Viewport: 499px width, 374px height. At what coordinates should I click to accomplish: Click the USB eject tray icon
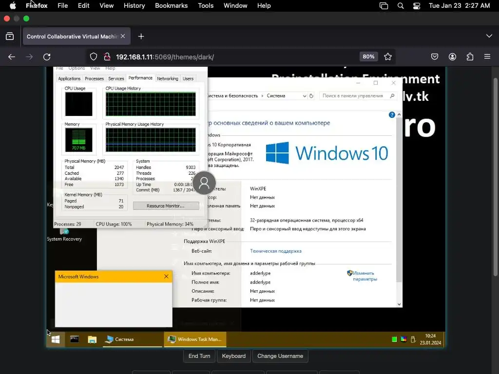click(x=413, y=339)
